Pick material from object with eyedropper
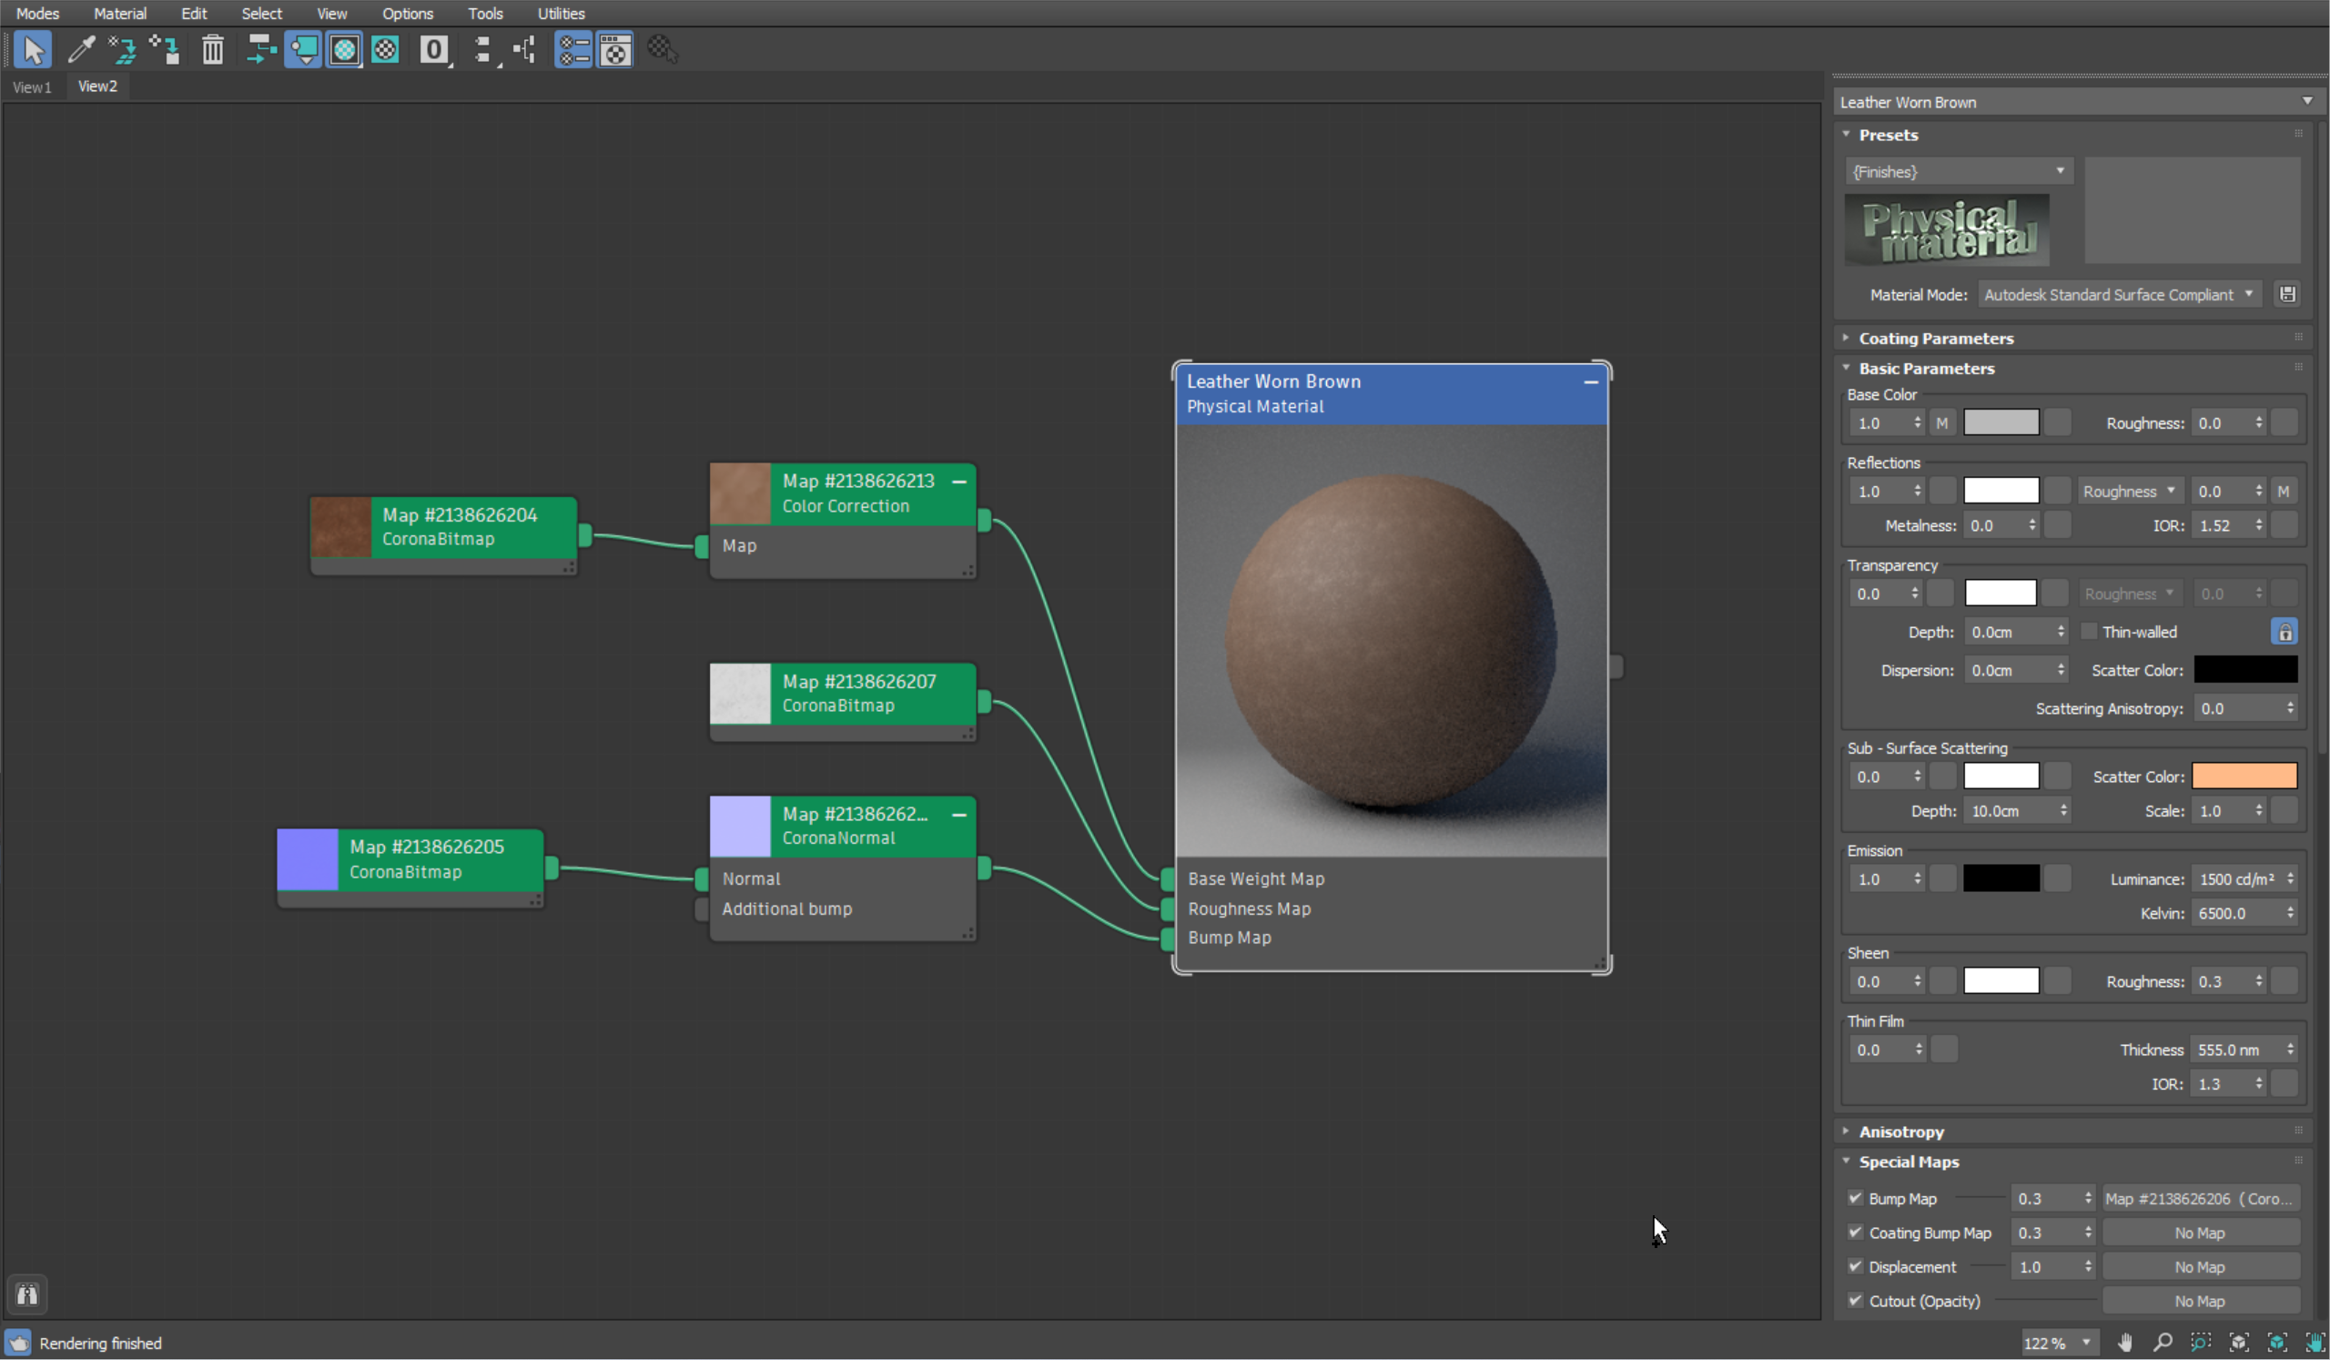 81,49
